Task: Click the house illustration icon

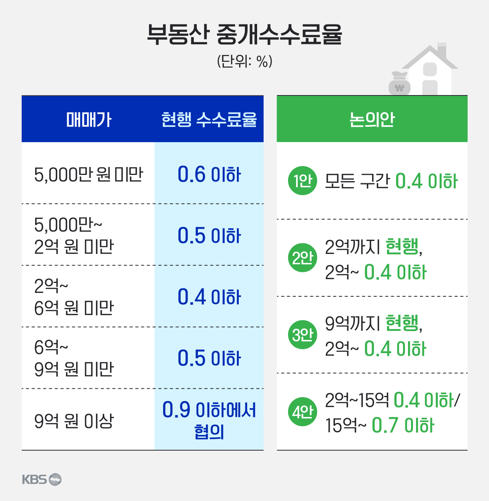Action: pos(430,69)
